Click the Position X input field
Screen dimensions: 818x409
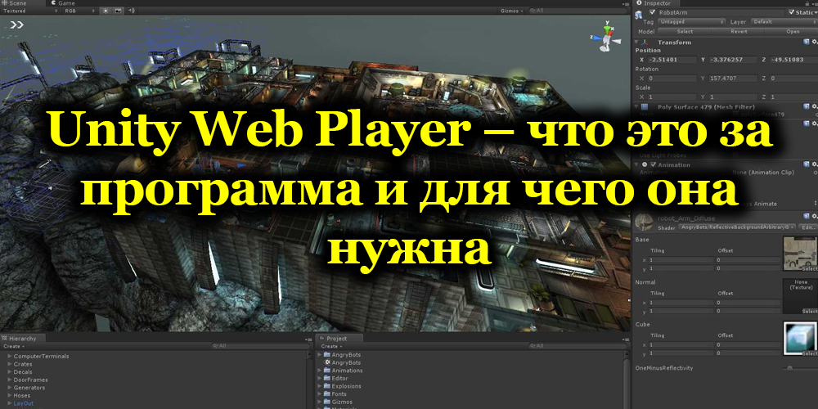671,60
